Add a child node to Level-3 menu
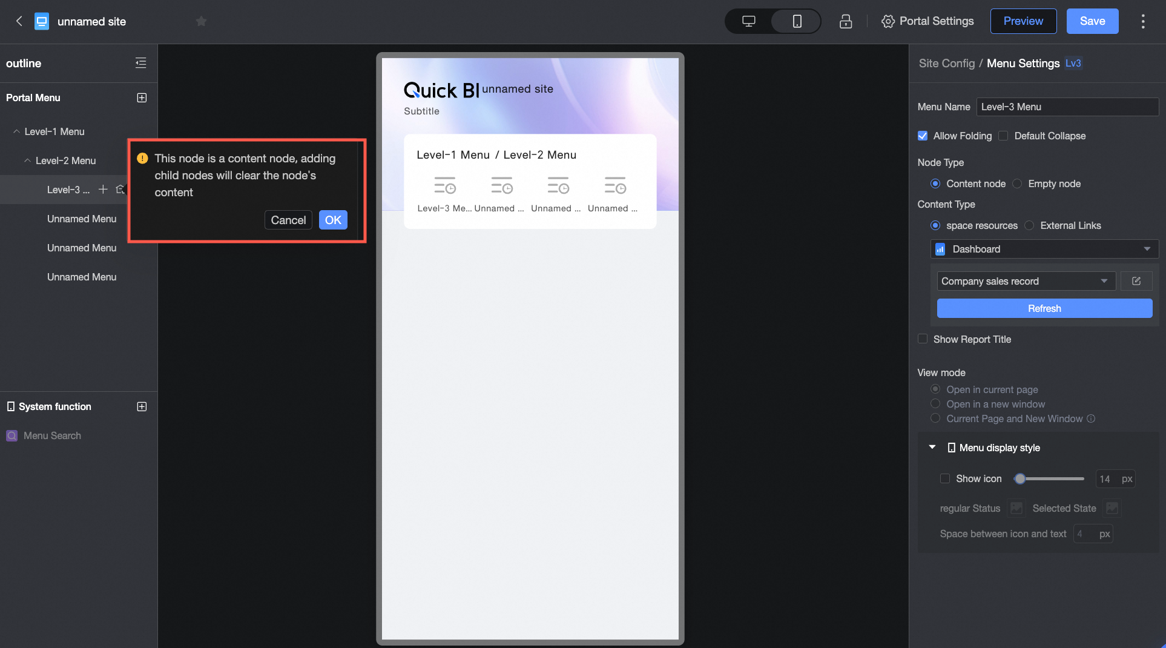The width and height of the screenshot is (1166, 648). [103, 190]
